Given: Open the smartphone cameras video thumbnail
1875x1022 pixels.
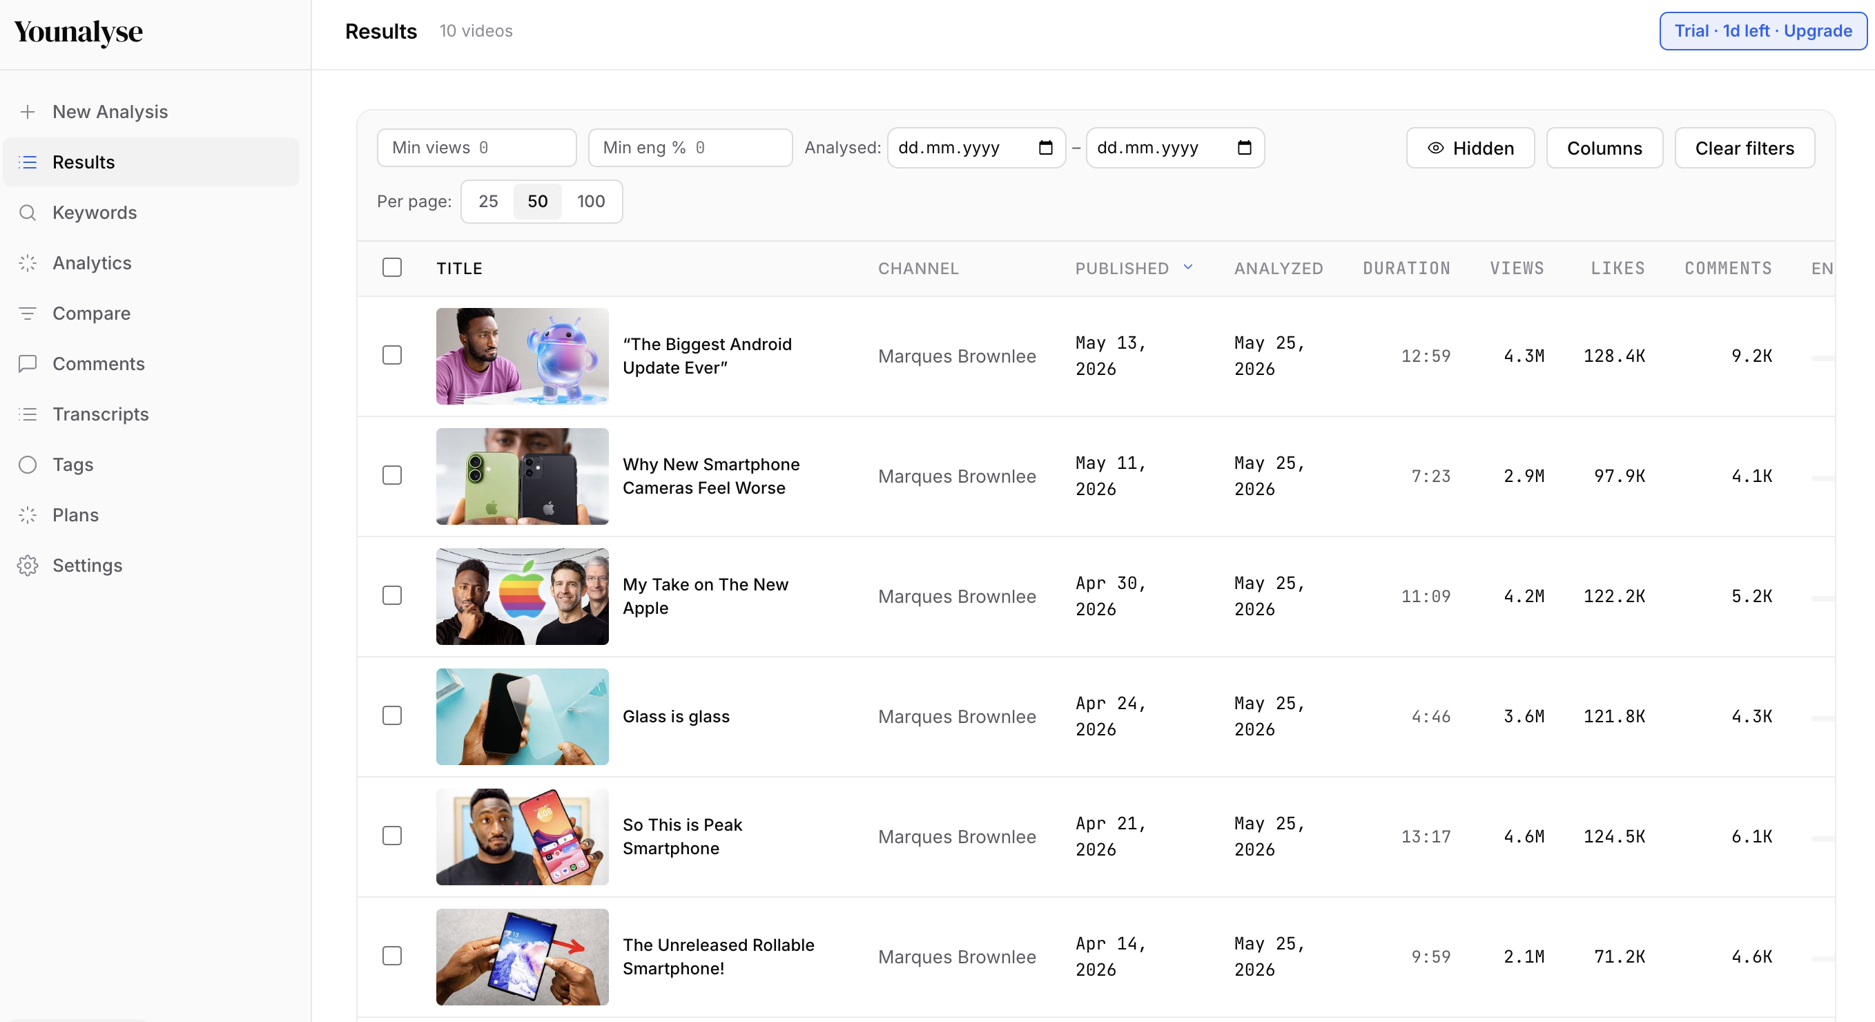Looking at the screenshot, I should point(522,476).
